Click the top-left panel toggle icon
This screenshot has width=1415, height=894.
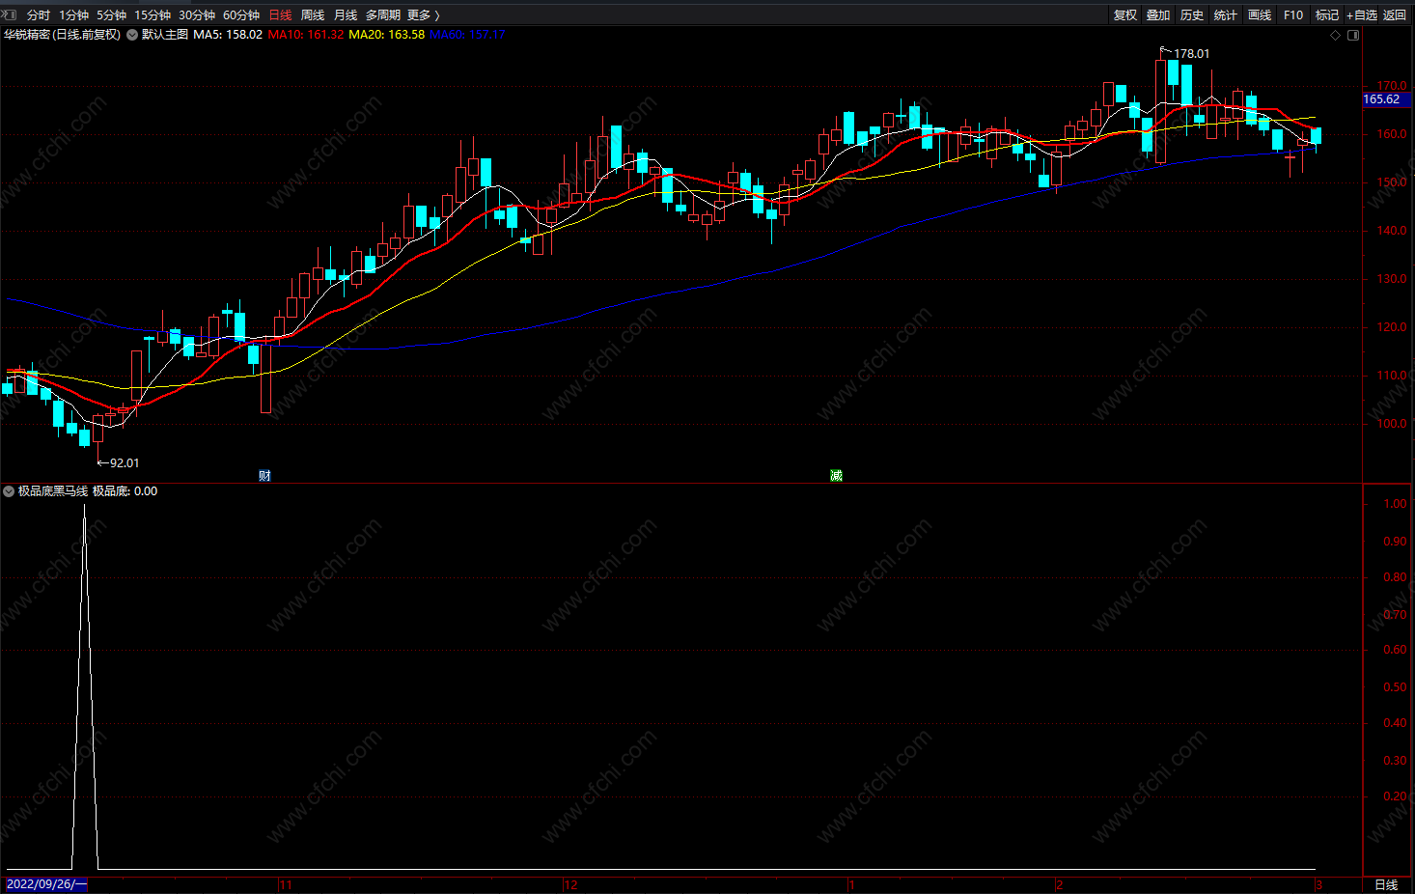click(10, 14)
